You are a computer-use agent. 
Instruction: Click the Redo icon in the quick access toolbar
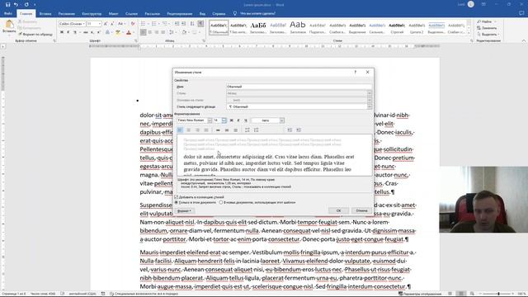pos(26,5)
